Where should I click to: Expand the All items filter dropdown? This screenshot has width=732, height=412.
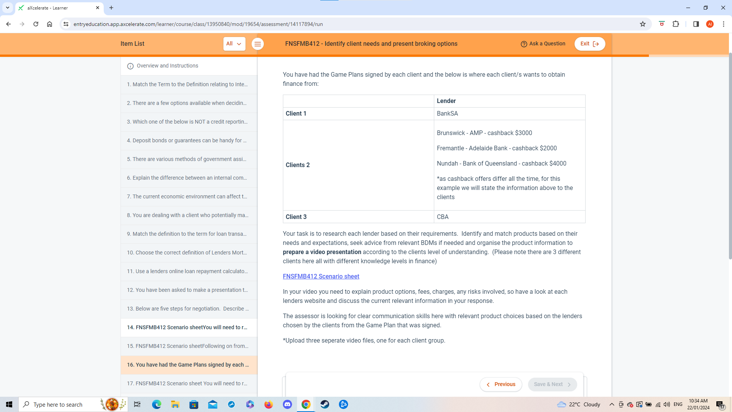coord(234,44)
